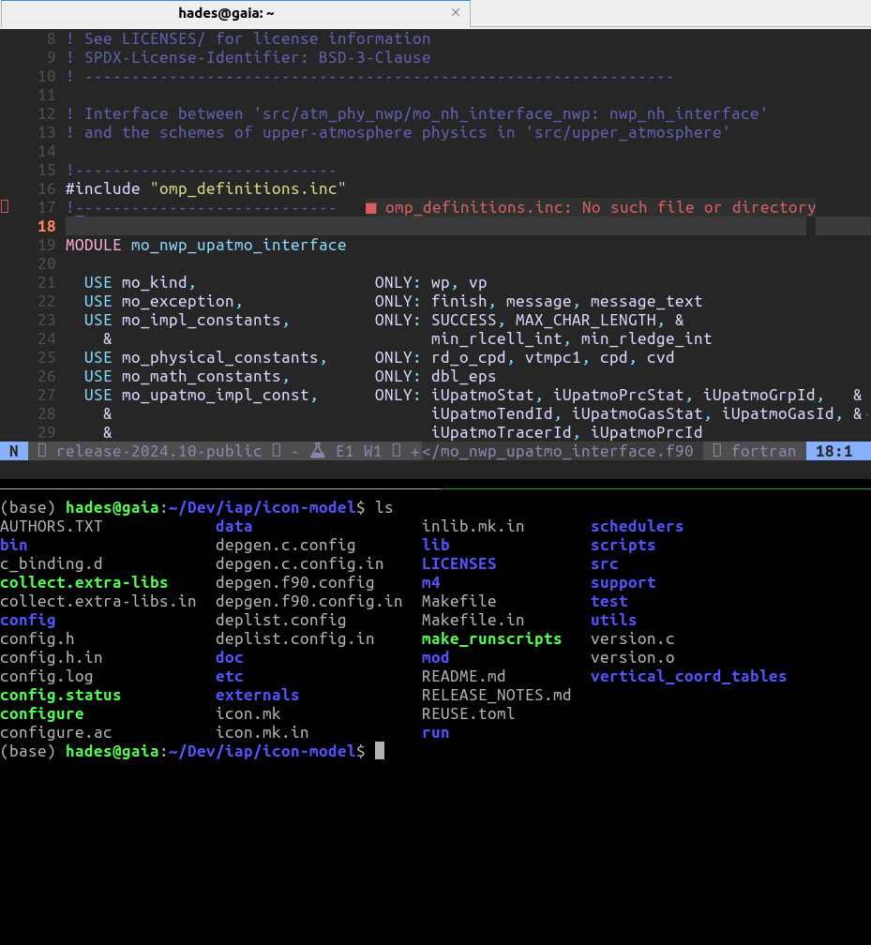Click the vertical_coord_tables directory in listing
This screenshot has width=871, height=945.
tap(688, 676)
